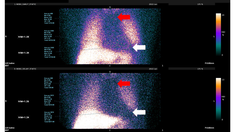Click the Total 720.00 statistic
235x132 pixels.
(x=49, y=88)
